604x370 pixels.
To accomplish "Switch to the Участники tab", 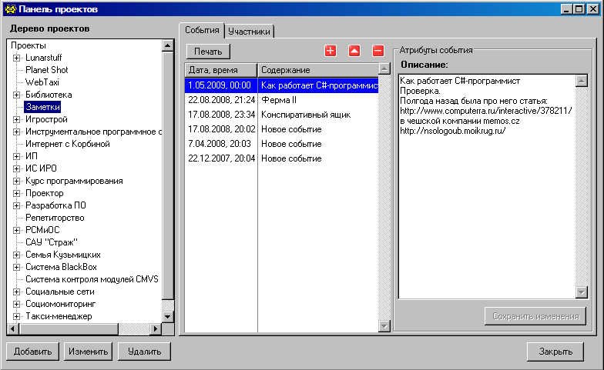I will tap(249, 32).
